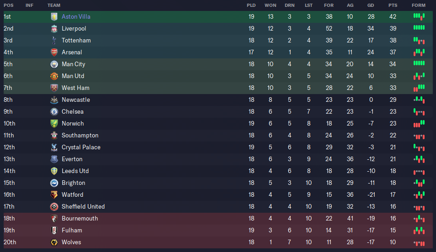Sort by the FORM column header
Screen dimensions: 436x252
click(x=419, y=5)
